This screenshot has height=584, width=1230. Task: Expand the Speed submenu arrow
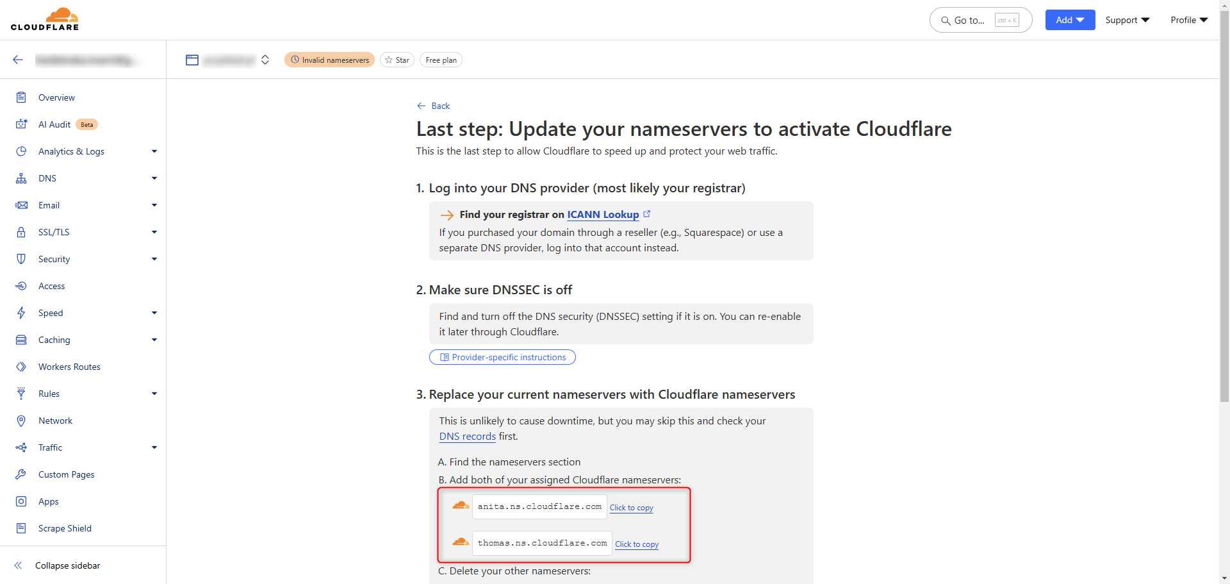coord(154,313)
